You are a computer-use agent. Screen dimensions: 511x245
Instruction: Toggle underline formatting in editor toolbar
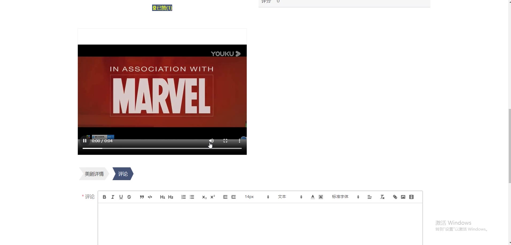point(121,197)
